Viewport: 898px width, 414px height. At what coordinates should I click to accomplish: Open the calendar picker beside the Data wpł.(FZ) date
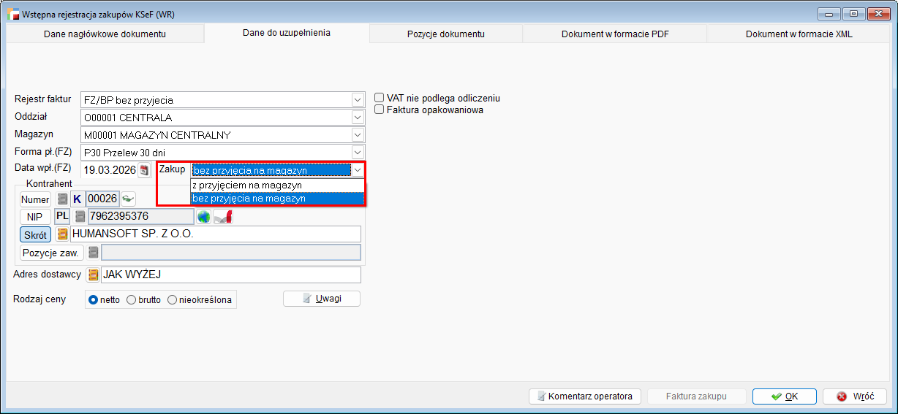point(144,170)
